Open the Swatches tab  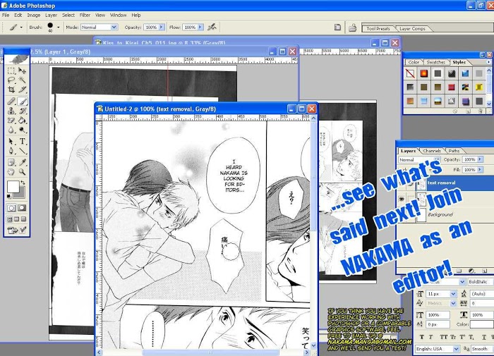[x=436, y=62]
